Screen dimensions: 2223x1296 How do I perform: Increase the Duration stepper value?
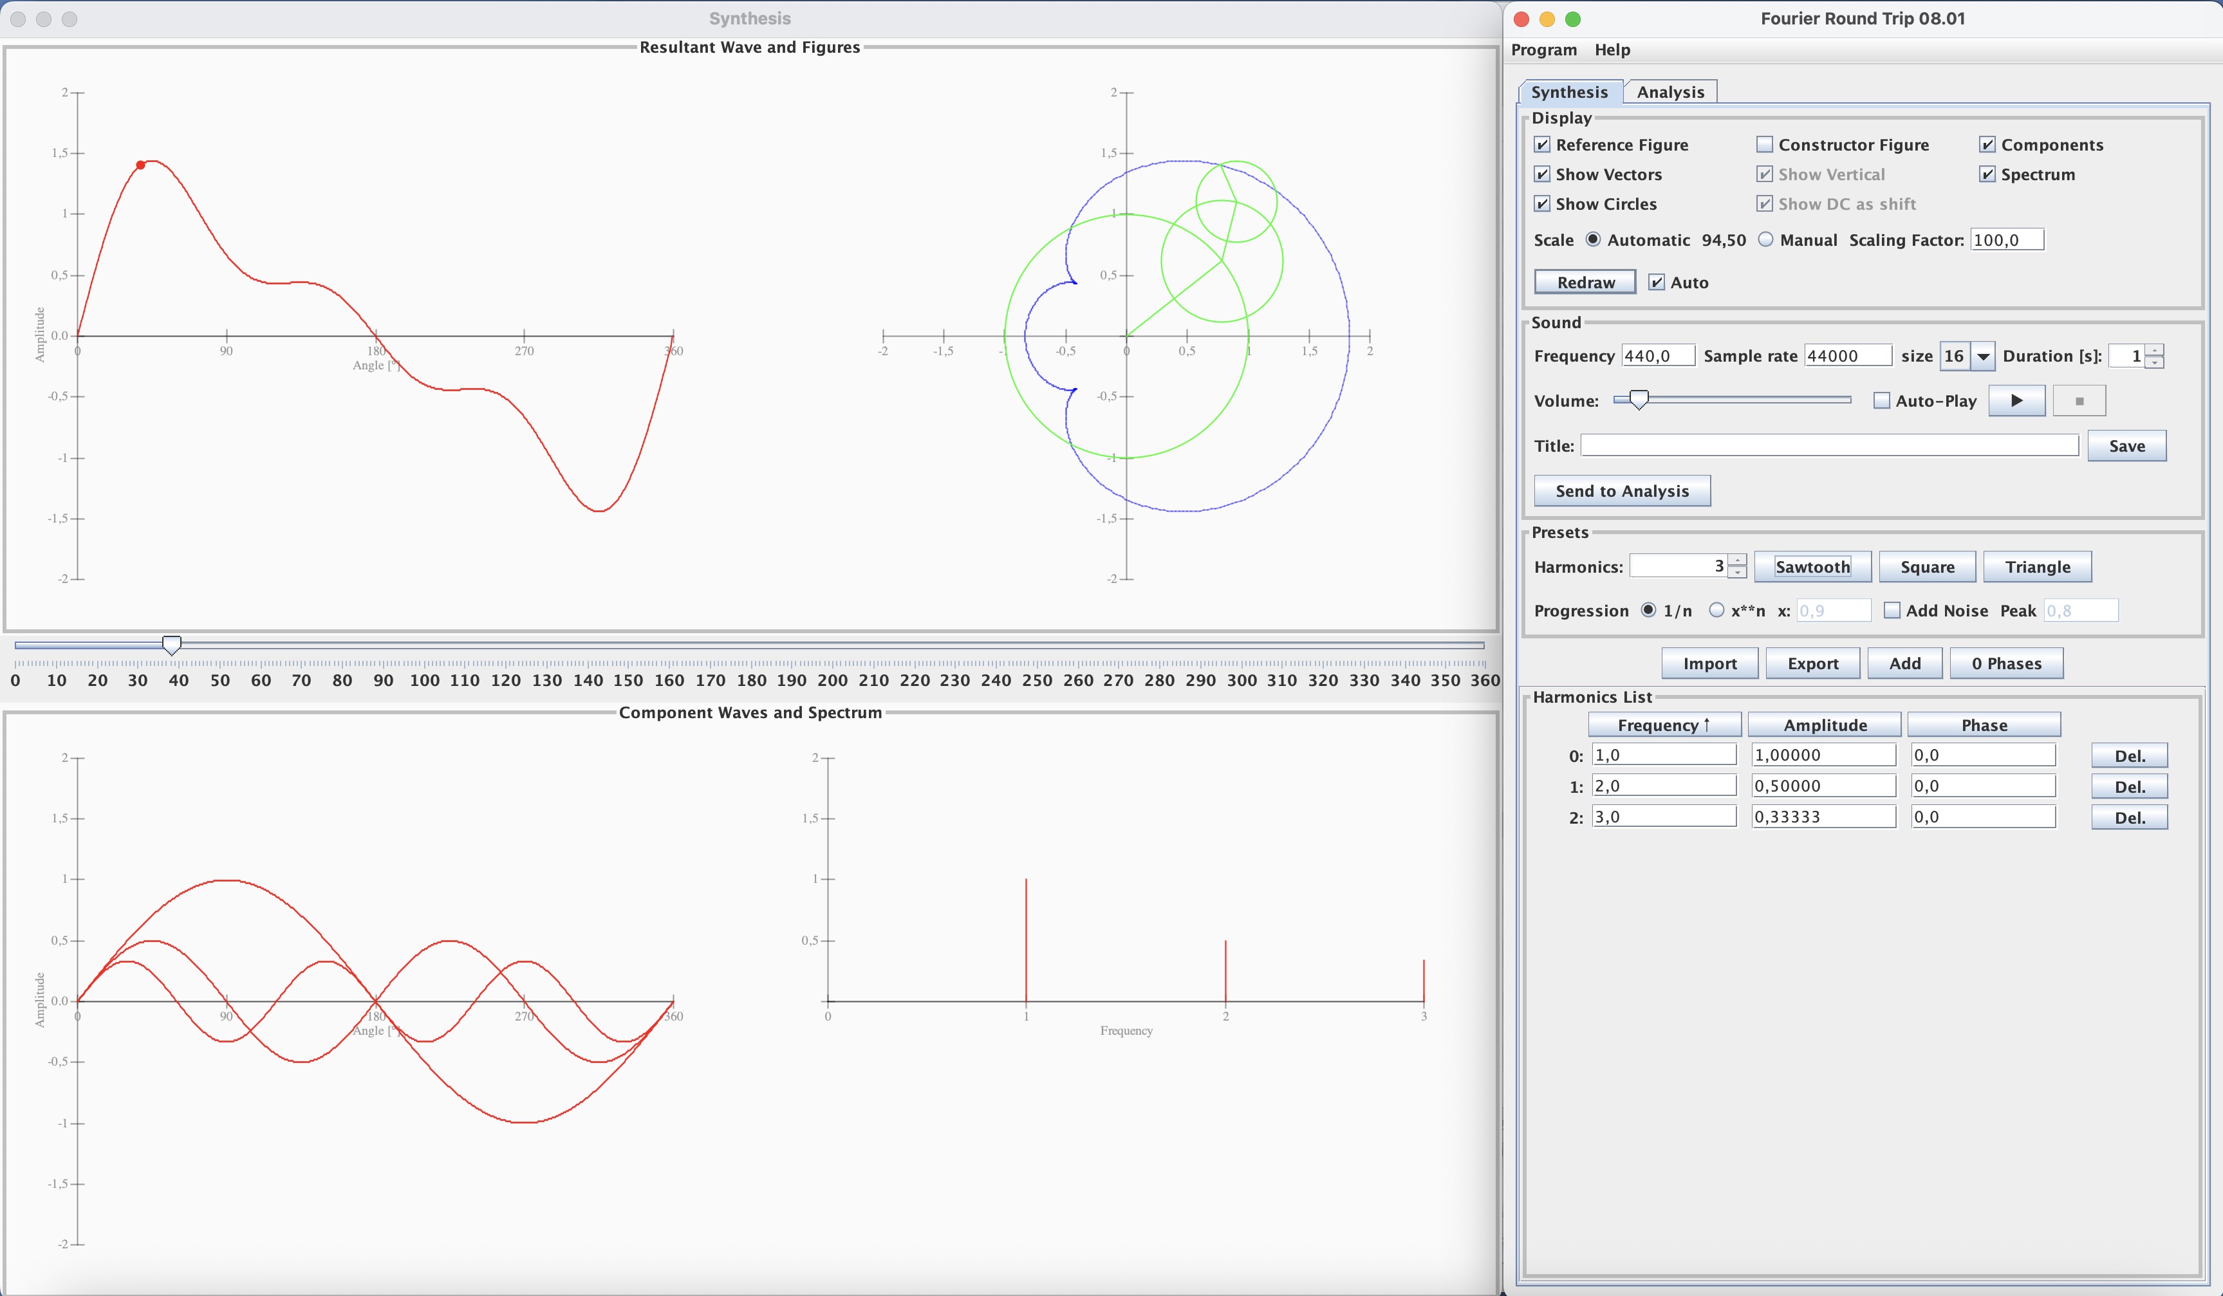click(2153, 350)
